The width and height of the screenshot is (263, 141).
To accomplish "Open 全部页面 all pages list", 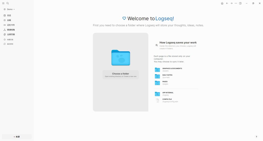I will [11, 34].
